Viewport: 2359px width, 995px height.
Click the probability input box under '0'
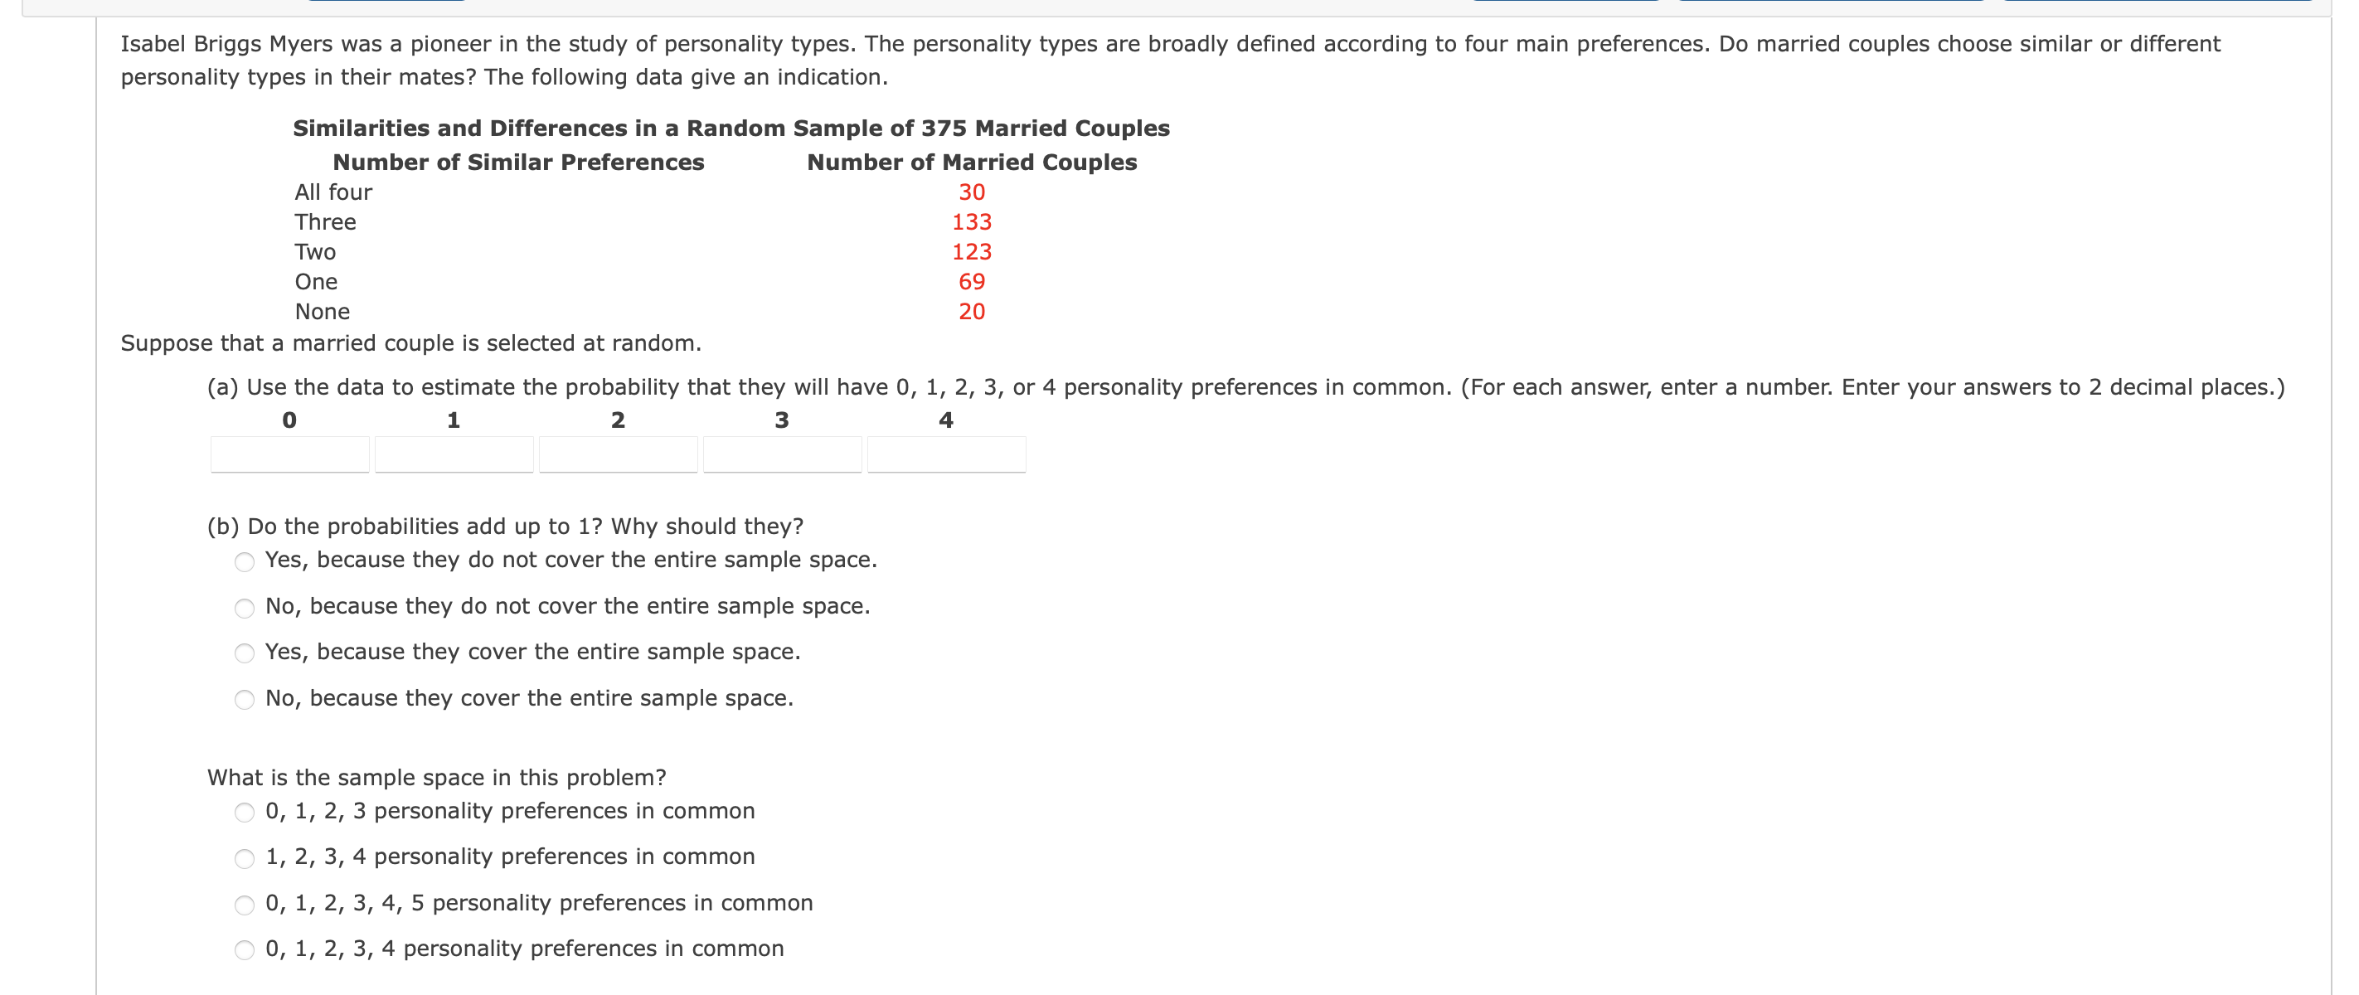pos(289,454)
